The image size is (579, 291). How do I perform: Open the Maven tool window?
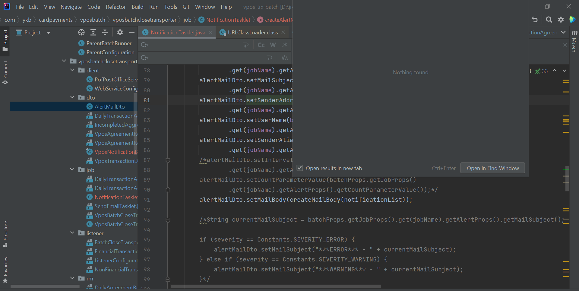[574, 41]
